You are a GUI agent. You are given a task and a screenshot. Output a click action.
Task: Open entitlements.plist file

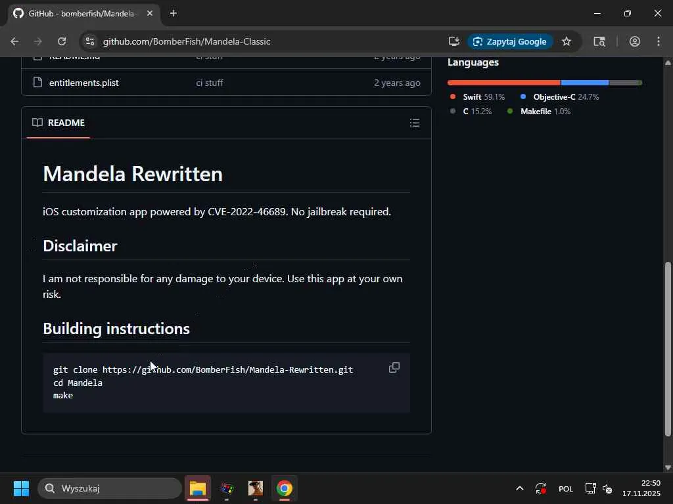click(84, 83)
